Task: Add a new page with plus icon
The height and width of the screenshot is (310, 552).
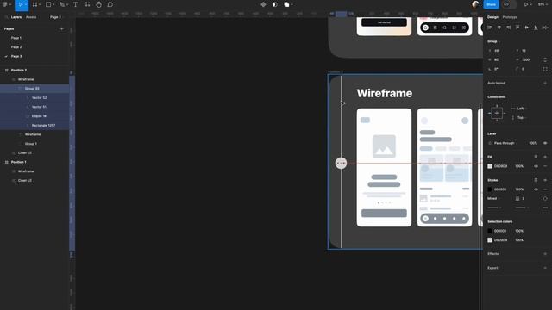Action: [x=61, y=28]
